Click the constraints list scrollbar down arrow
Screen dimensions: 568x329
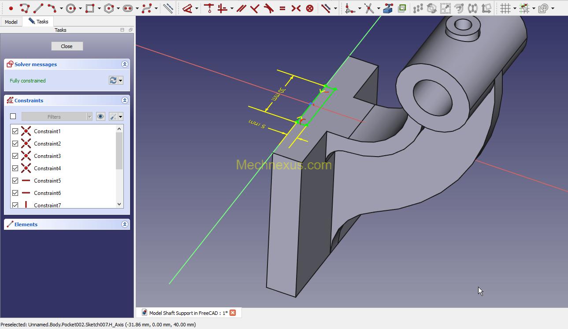point(119,204)
